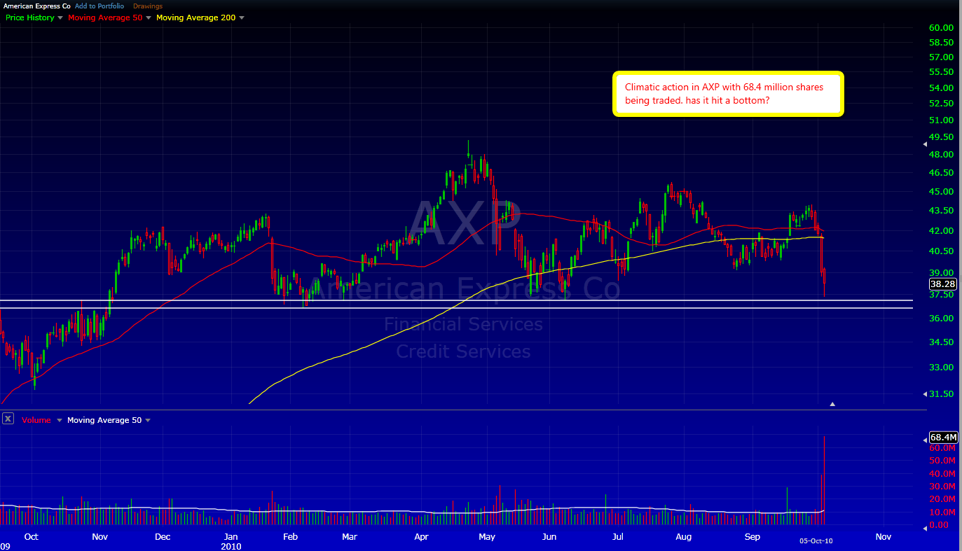Image resolution: width=962 pixels, height=551 pixels.
Task: Select the red Moving Average 50 price label
Action: pos(105,18)
